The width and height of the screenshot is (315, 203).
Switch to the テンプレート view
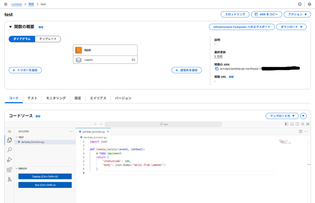click(48, 39)
